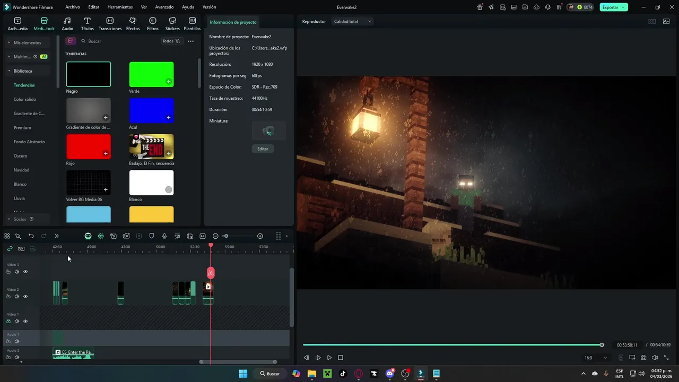Click the voice-over microphone icon
This screenshot has height=382, width=679.
click(164, 236)
